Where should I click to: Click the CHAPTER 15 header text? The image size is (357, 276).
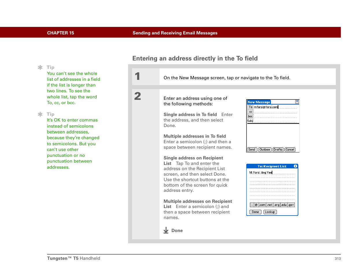click(x=60, y=33)
